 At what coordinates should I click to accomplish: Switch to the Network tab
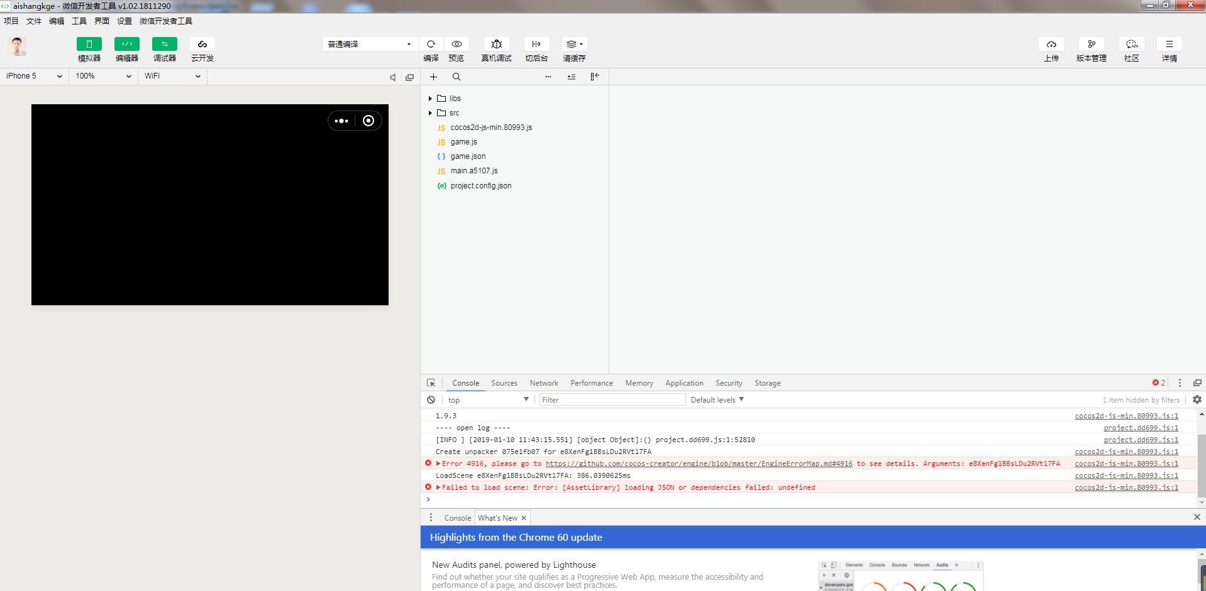click(x=544, y=383)
